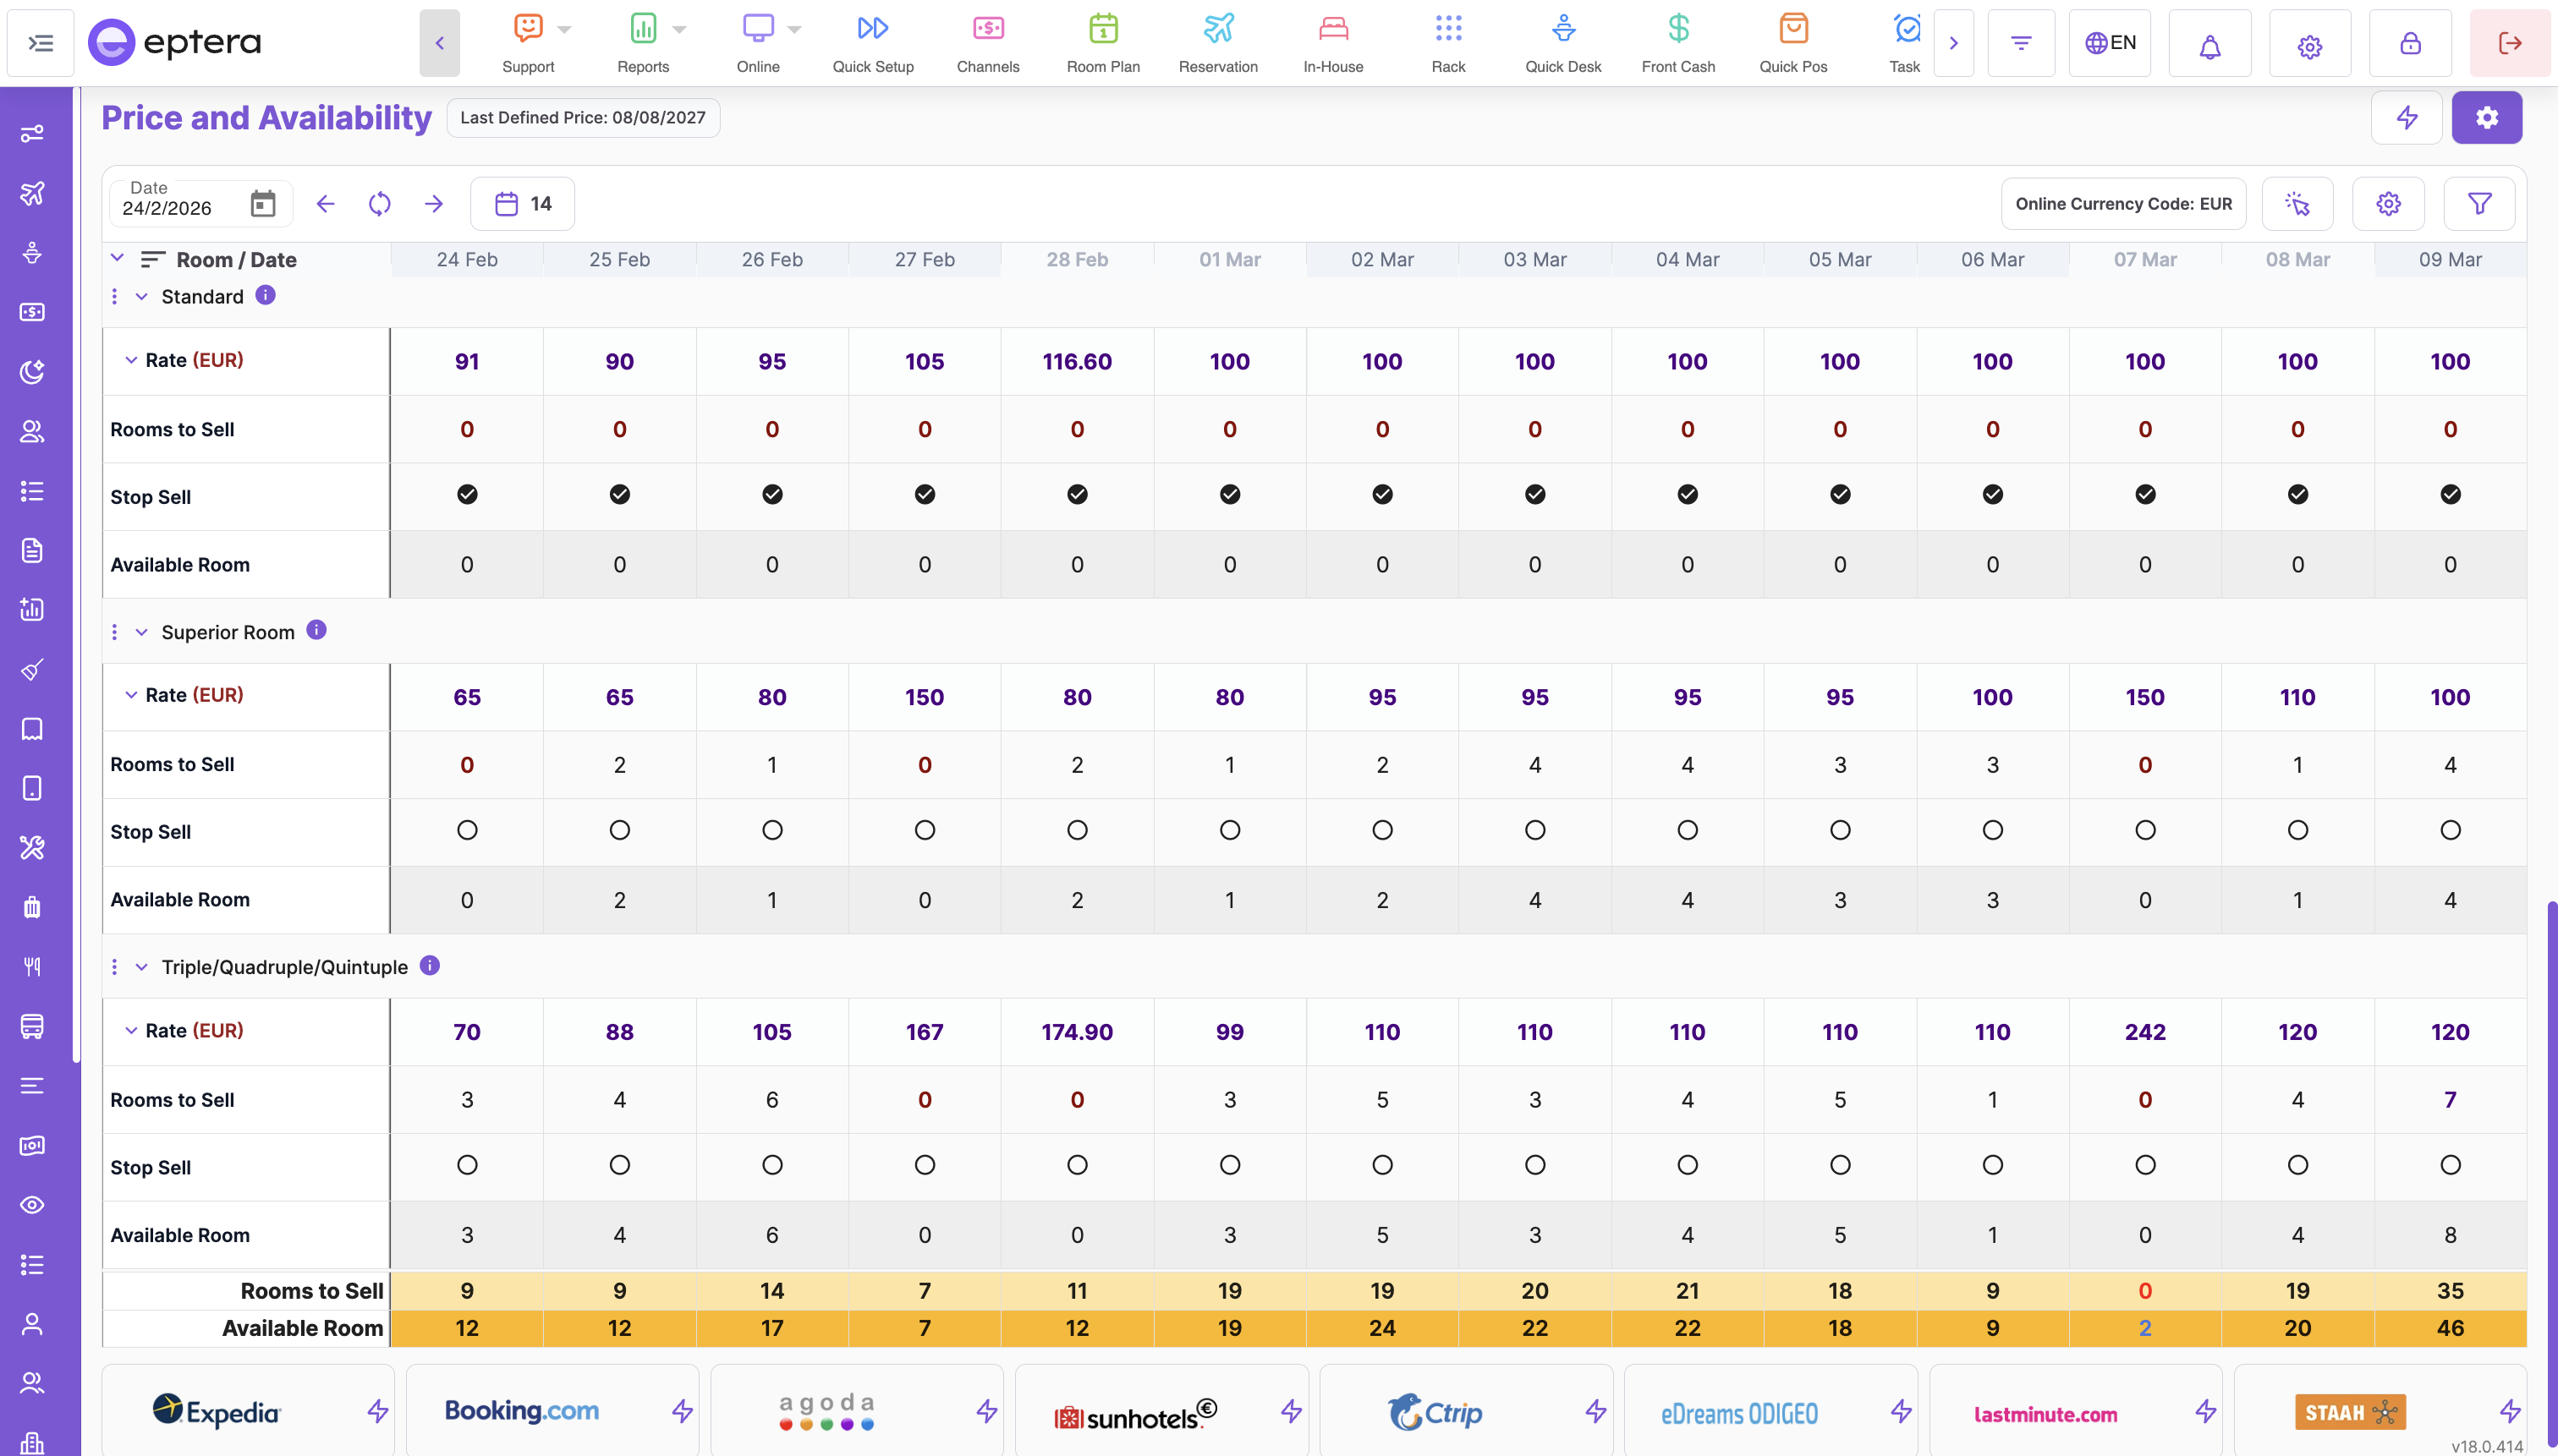Open notifications bell icon
The width and height of the screenshot is (2558, 1456).
click(2209, 44)
